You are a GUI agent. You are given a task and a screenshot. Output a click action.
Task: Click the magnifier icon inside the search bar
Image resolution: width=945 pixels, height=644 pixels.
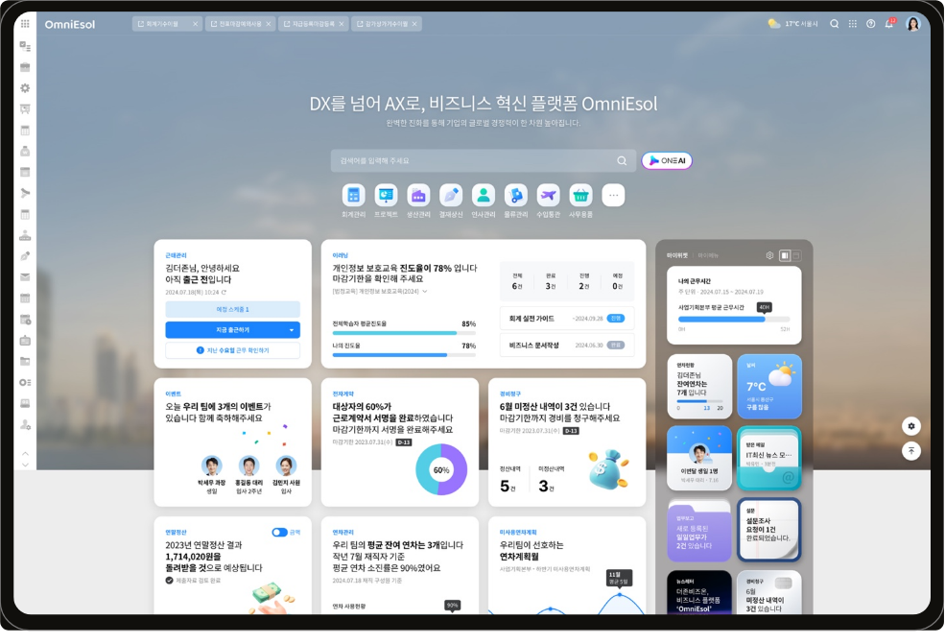[622, 161]
